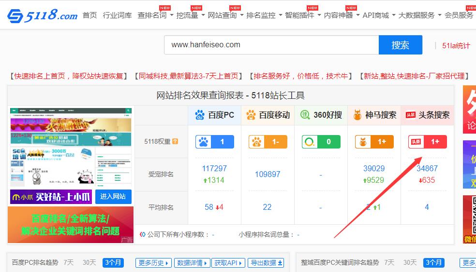Click the 百度移动 weight badge 1-

pyautogui.click(x=268, y=142)
